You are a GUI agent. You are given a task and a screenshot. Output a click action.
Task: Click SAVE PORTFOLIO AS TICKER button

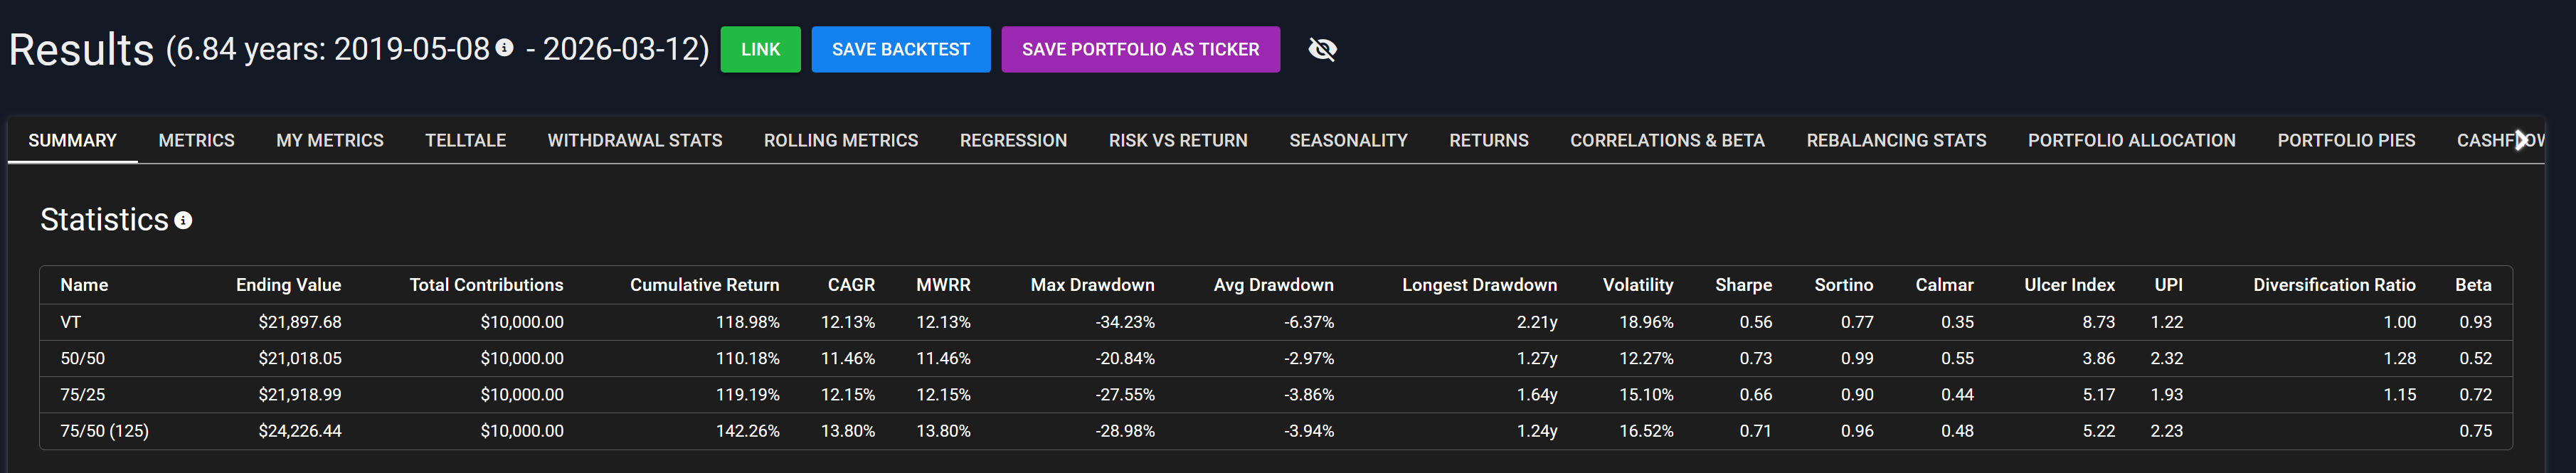click(x=1140, y=49)
